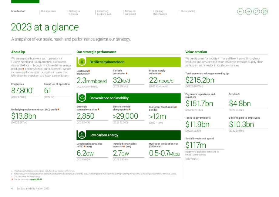Follow the glossary link pages 59–61
This screenshot has height=197, width=279.
(x=36, y=179)
